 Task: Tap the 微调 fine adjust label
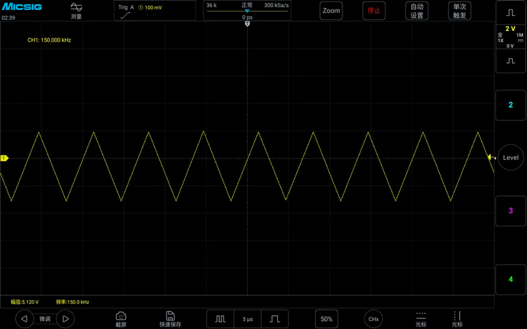(45, 319)
